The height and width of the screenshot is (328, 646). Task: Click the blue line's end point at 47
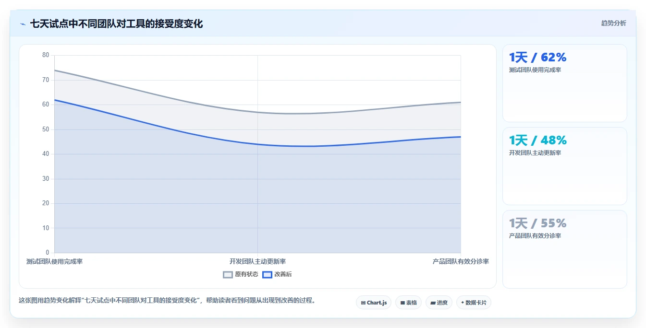461,137
